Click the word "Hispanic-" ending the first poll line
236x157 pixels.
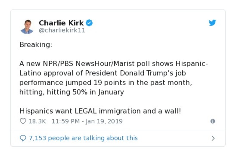[x=192, y=64]
